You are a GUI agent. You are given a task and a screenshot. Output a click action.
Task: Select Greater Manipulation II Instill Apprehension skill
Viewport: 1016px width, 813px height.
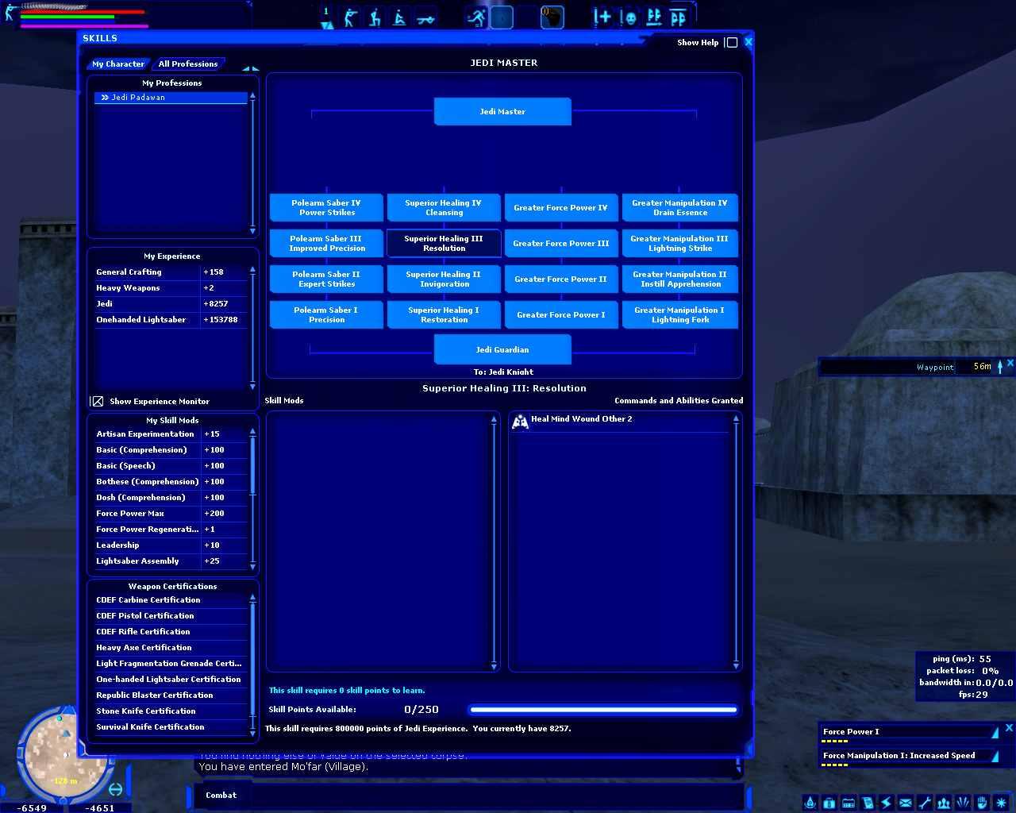(680, 279)
